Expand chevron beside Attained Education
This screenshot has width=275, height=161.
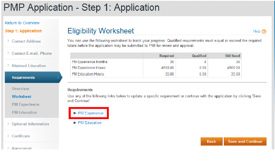[x=8, y=65]
